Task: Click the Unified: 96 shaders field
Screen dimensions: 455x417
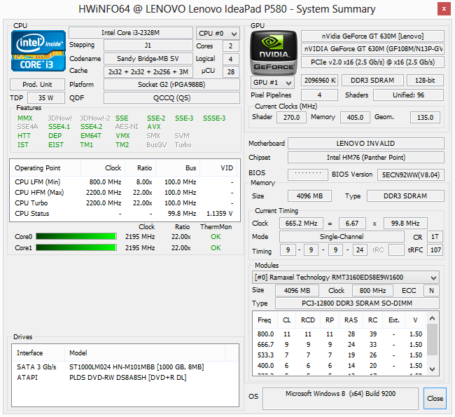Action: click(408, 95)
